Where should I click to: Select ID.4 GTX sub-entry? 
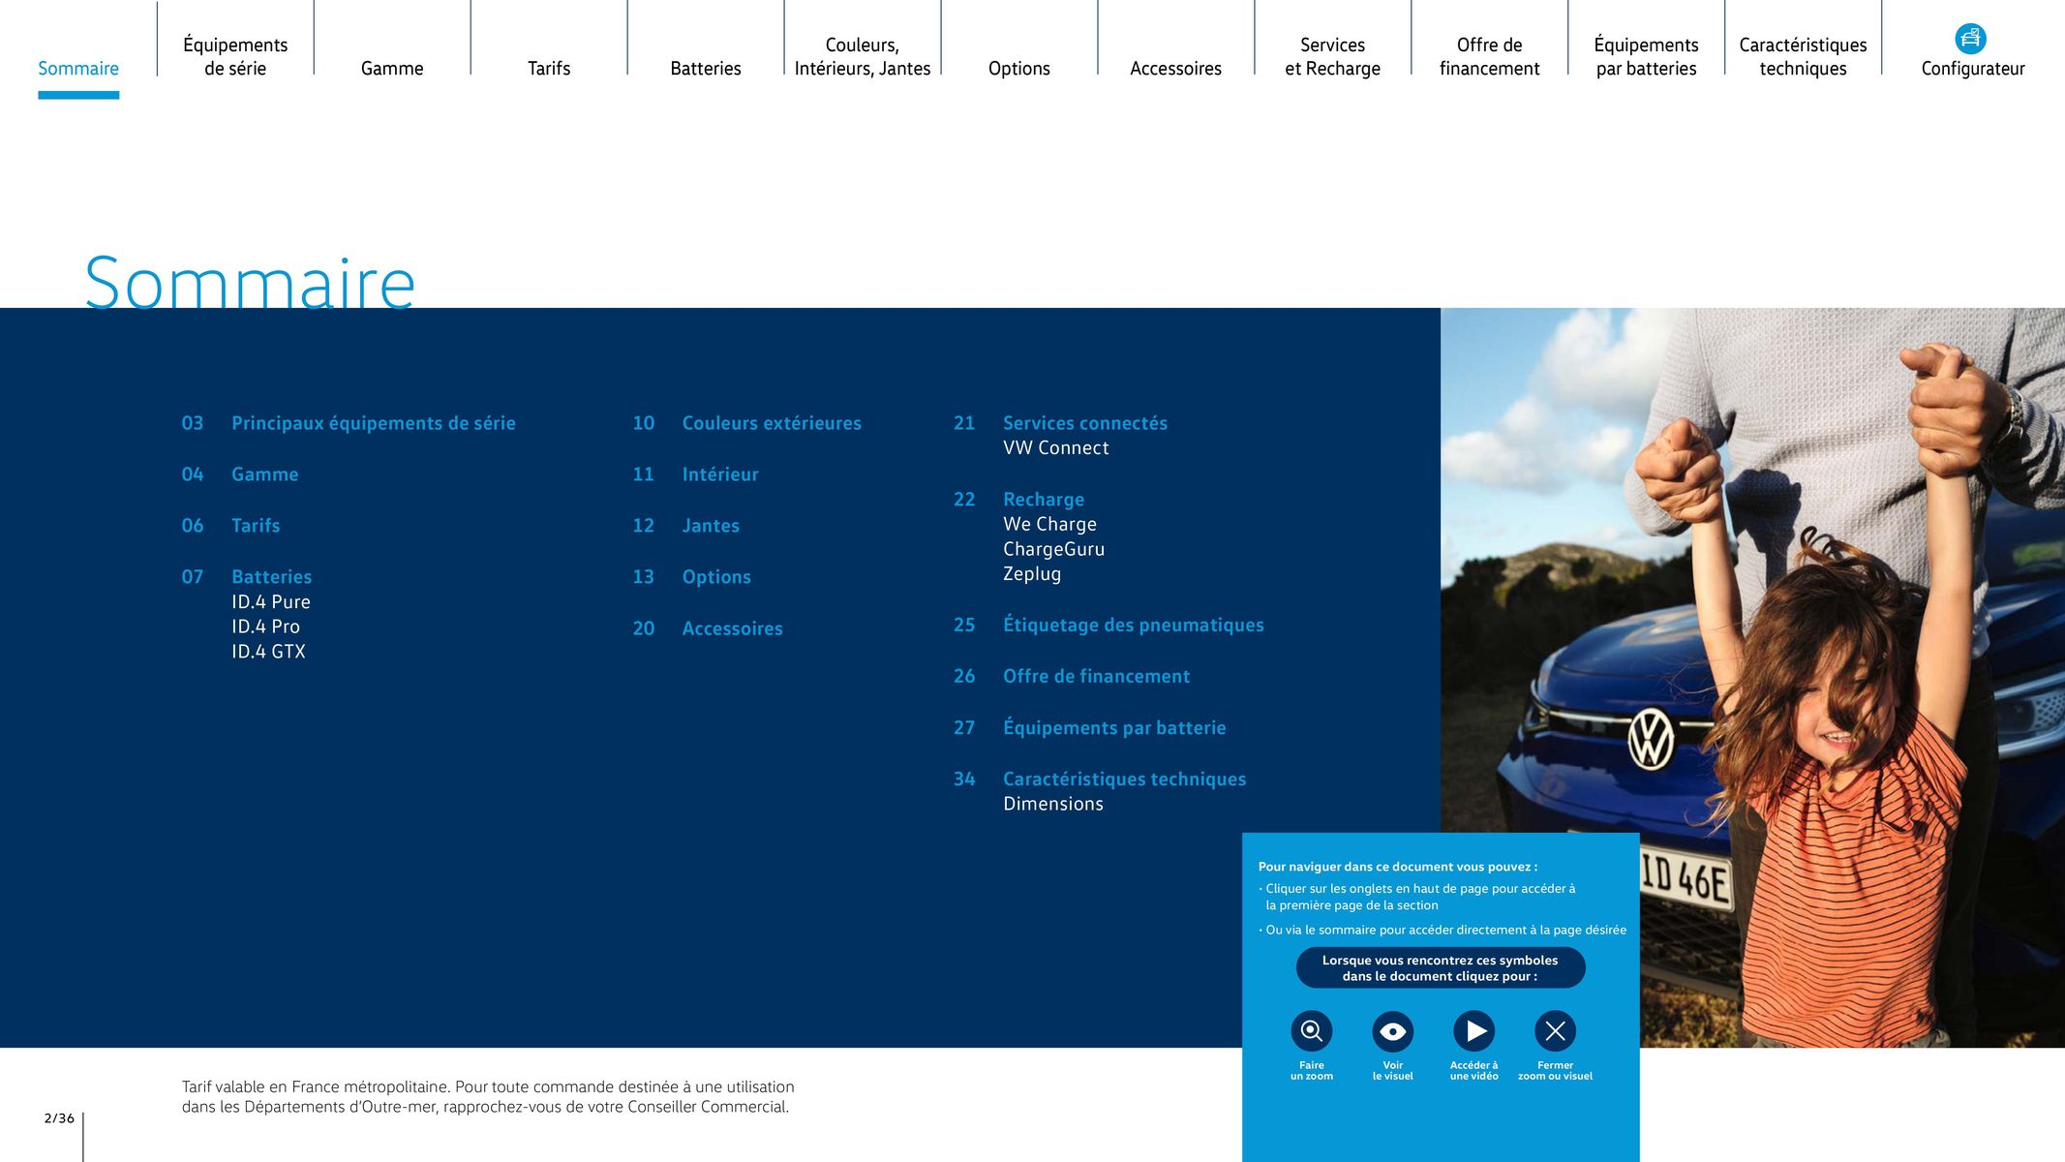pyautogui.click(x=268, y=652)
